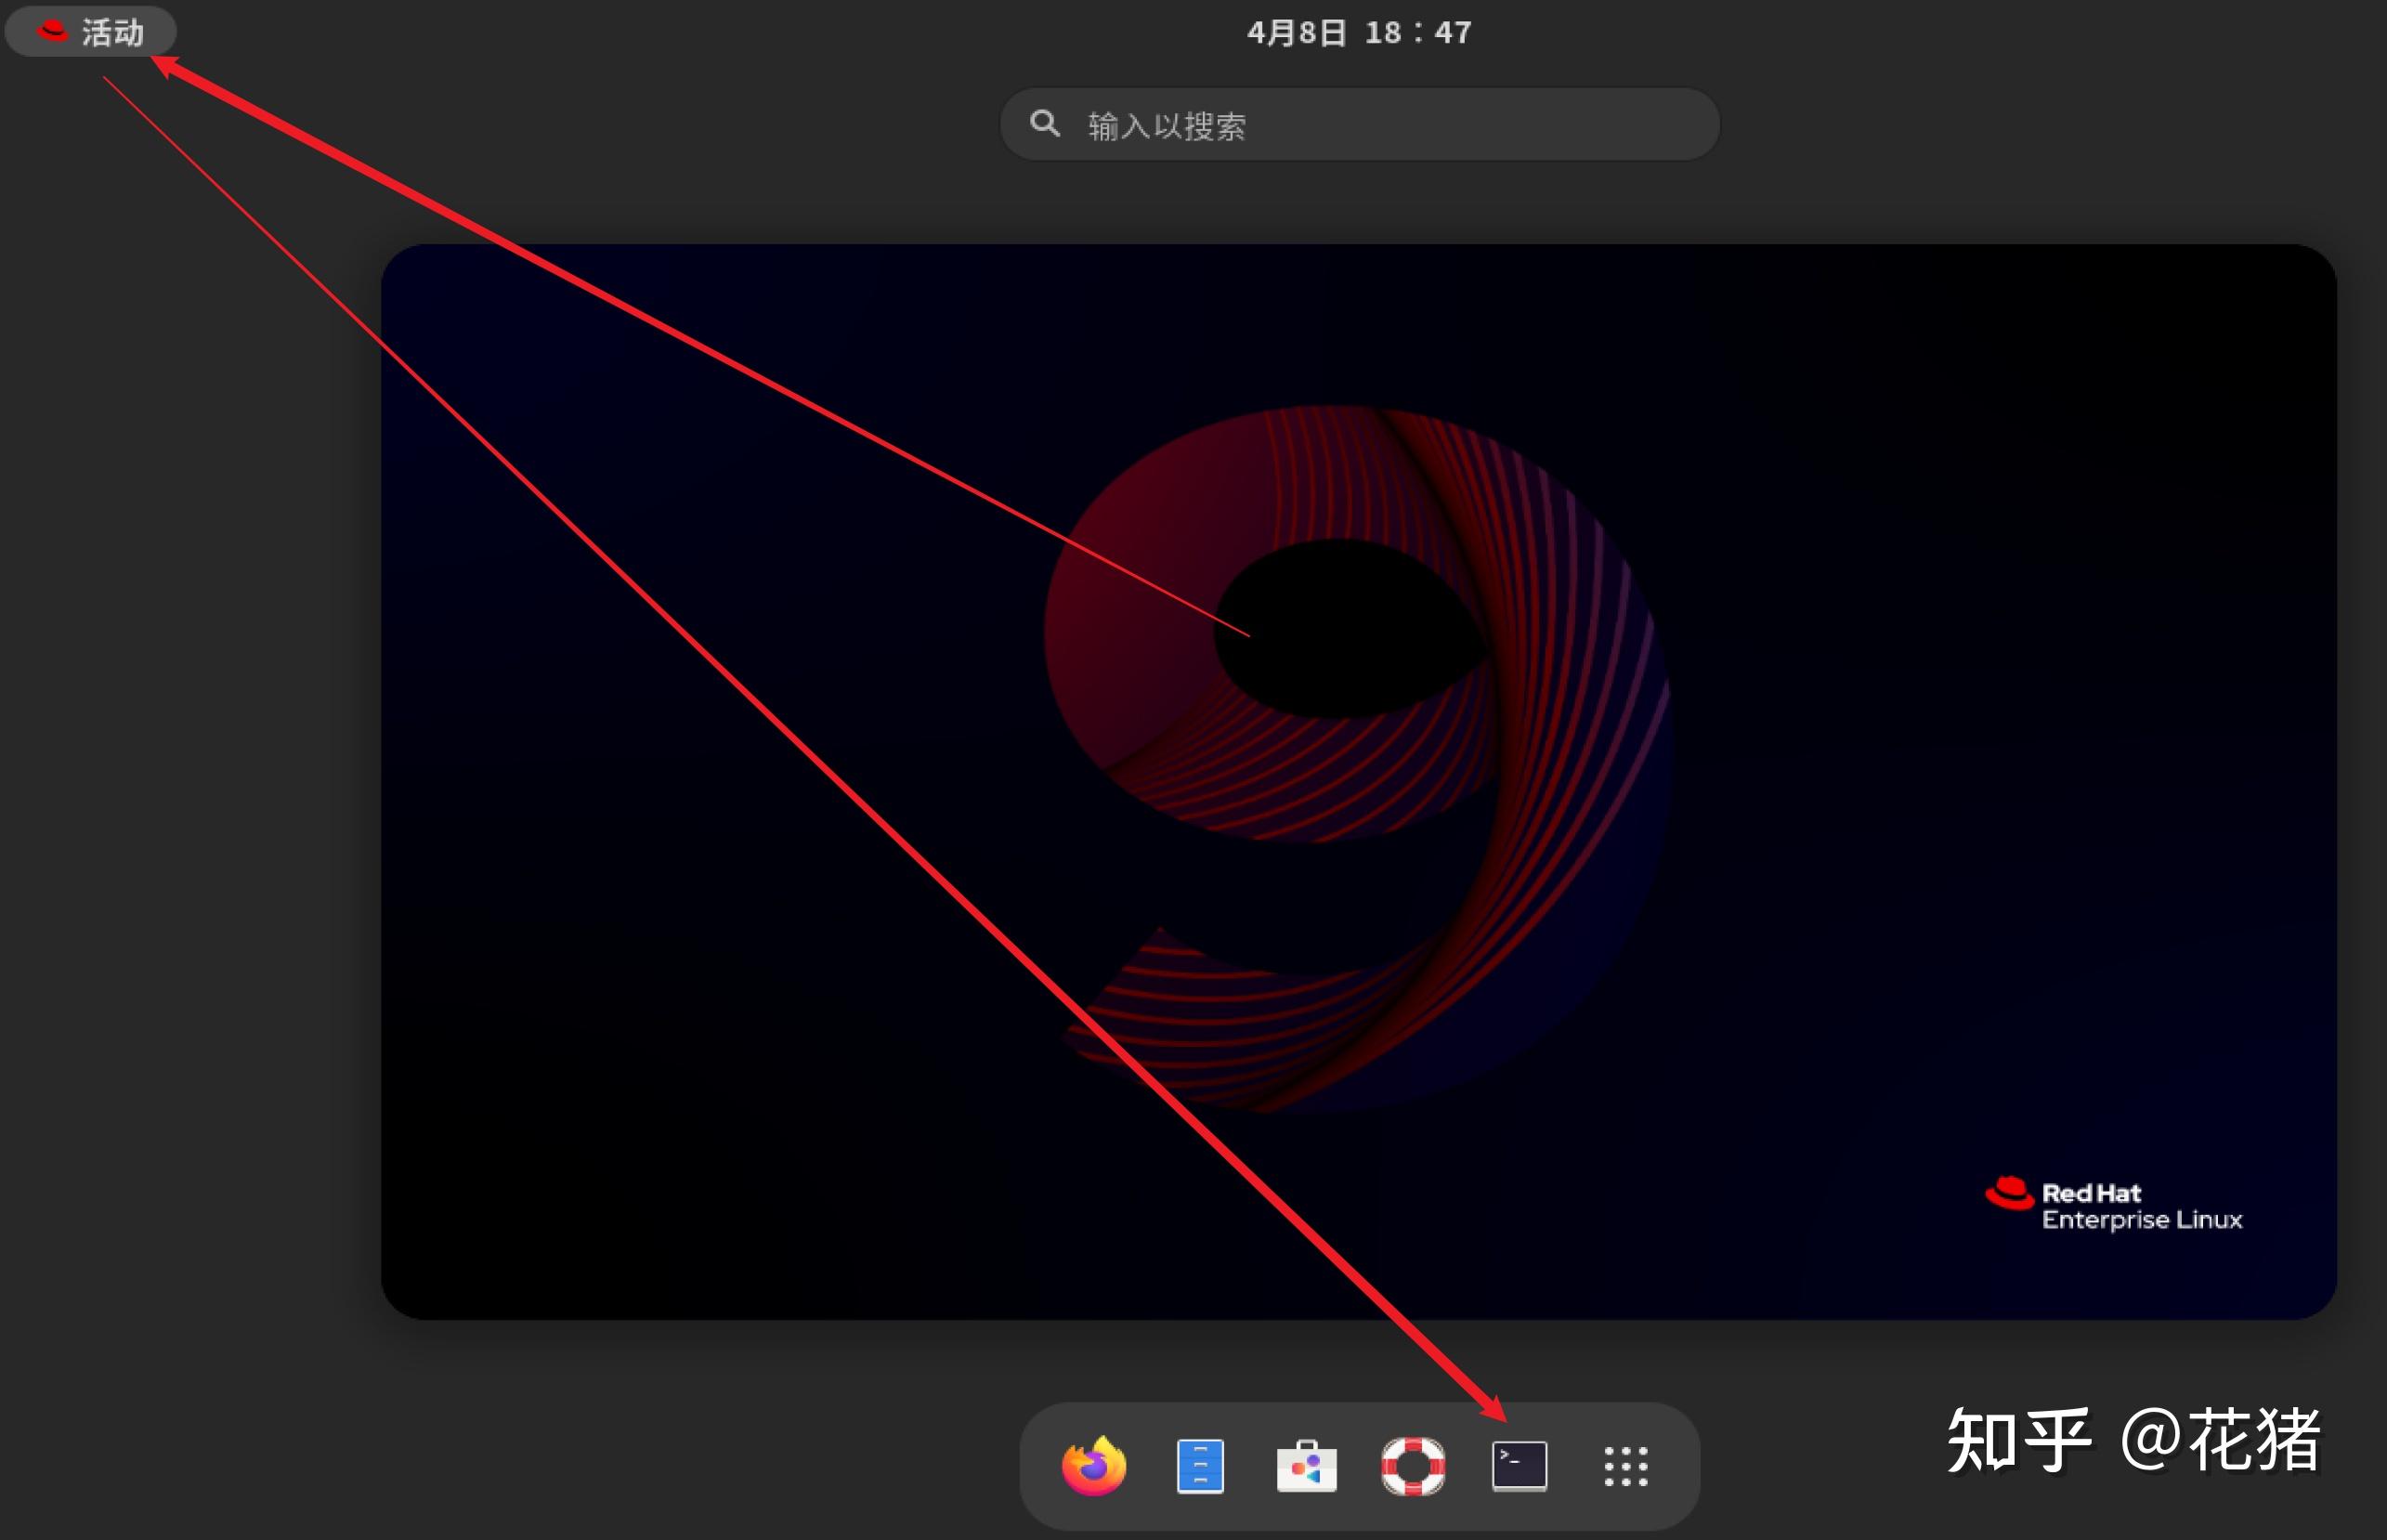Launch Firefox from the dash
2387x1540 pixels.
pos(1094,1466)
